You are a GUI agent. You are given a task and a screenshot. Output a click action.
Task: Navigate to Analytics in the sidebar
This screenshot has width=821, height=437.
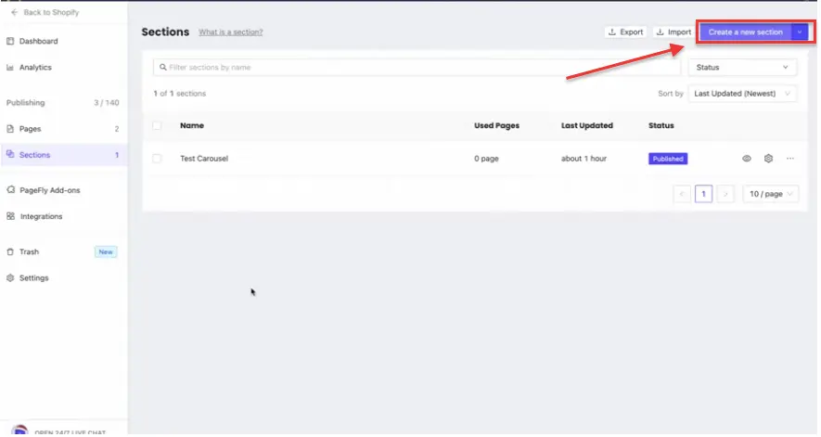tap(35, 68)
